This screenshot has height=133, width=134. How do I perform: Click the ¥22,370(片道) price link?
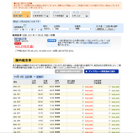tap(24, 46)
